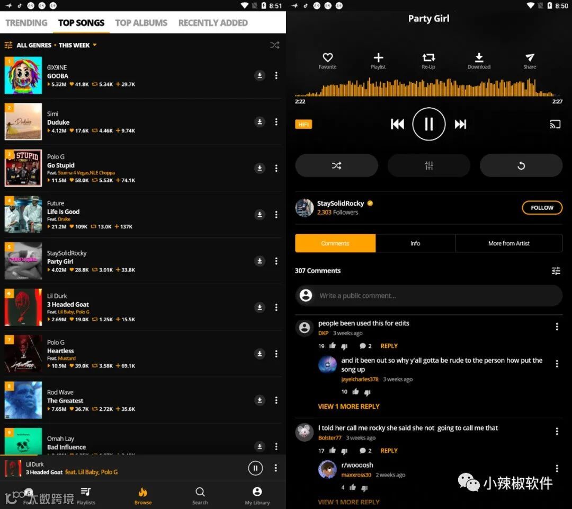572x509 pixels.
Task: Open GOOBA album artwork
Action: [23, 75]
